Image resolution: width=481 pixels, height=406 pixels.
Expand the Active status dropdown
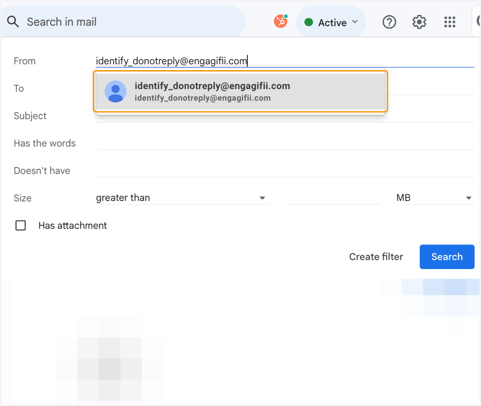click(331, 22)
